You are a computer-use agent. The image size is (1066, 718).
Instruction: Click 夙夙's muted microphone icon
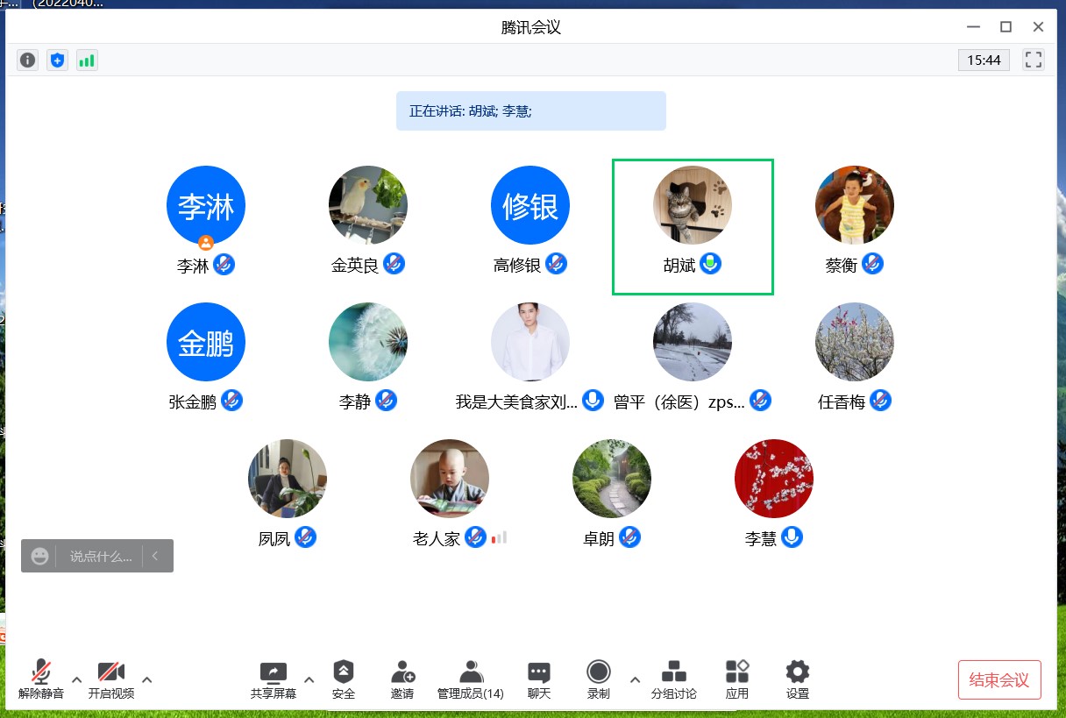[x=305, y=537]
